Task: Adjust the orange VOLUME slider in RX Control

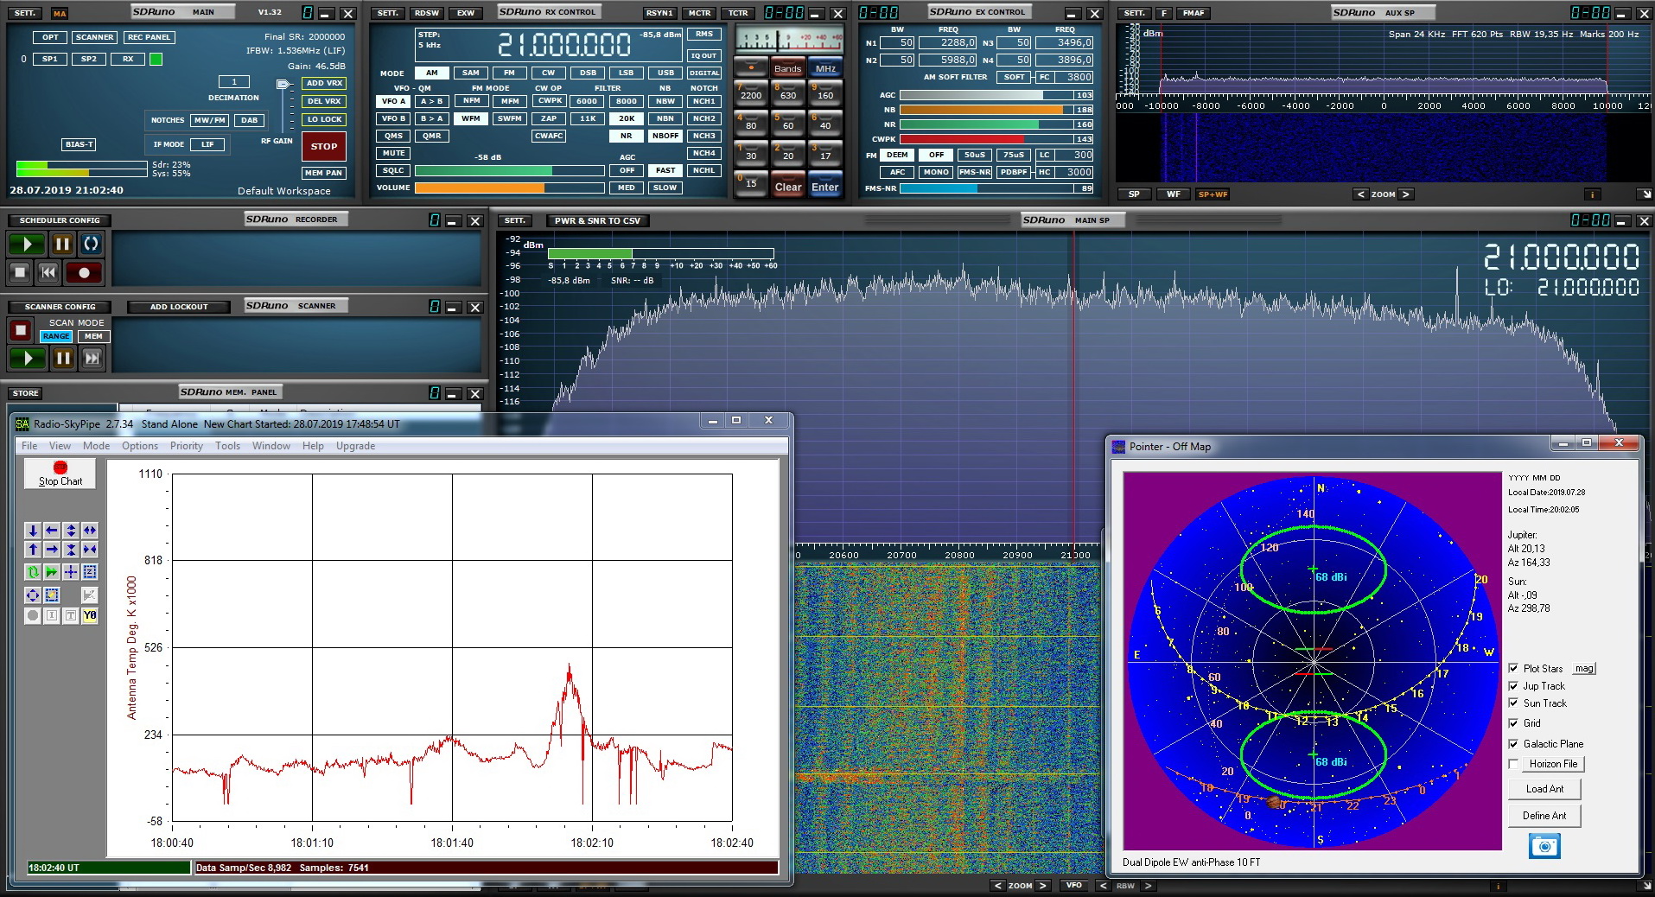Action: click(509, 188)
